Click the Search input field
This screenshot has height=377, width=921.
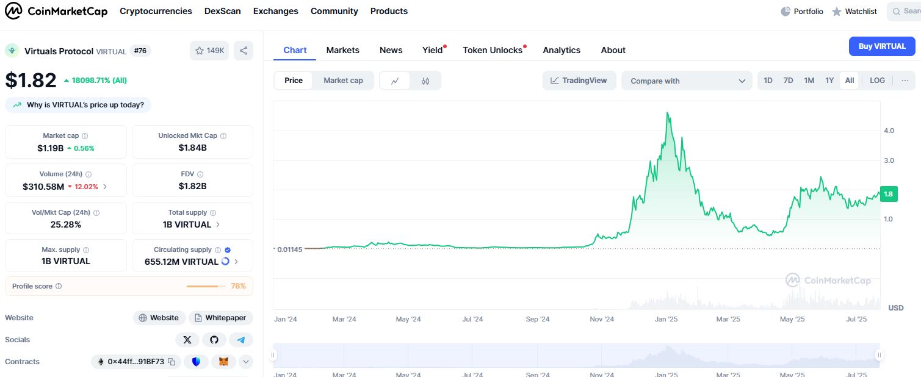[904, 12]
